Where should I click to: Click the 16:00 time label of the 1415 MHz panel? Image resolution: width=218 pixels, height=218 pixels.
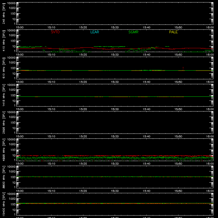pyautogui.click(x=210, y=109)
